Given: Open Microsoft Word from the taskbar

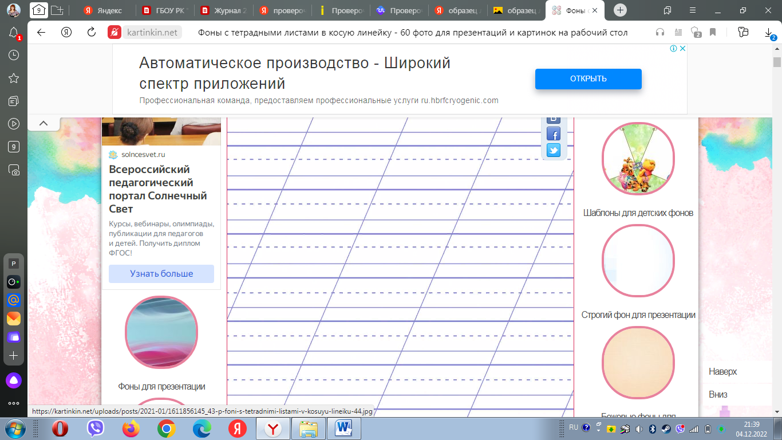Looking at the screenshot, I should [x=344, y=429].
